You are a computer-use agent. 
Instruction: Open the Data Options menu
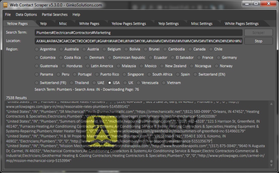click(27, 15)
